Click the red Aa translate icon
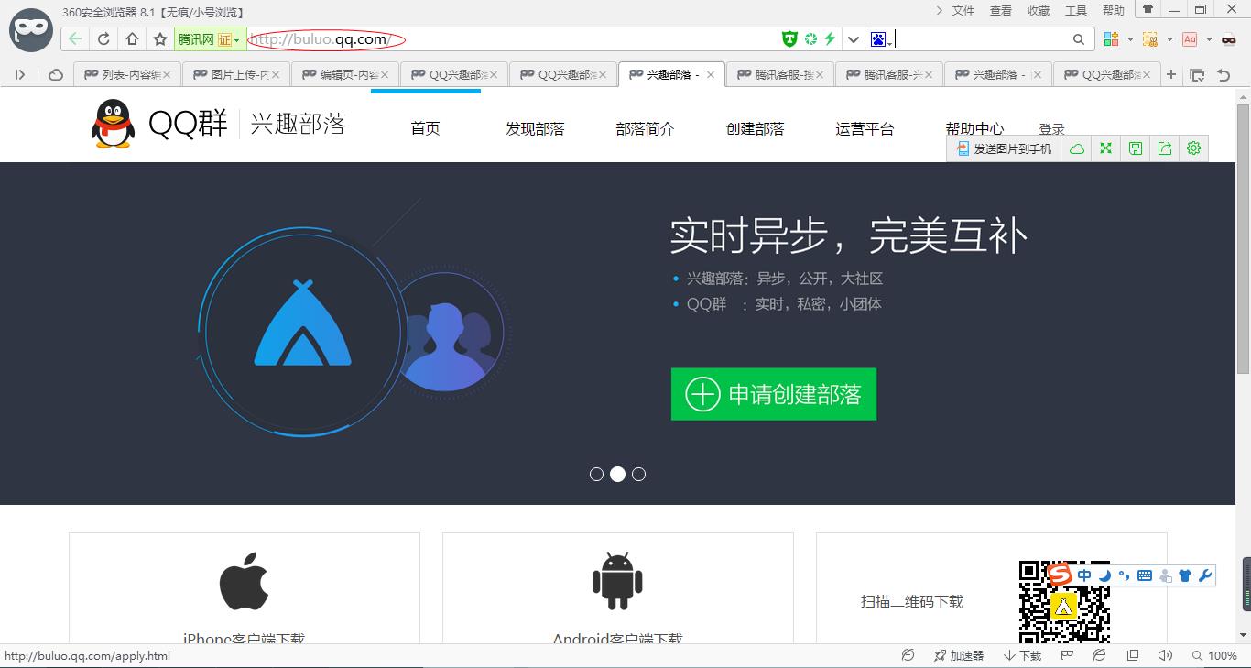1251x668 pixels. tap(1190, 39)
